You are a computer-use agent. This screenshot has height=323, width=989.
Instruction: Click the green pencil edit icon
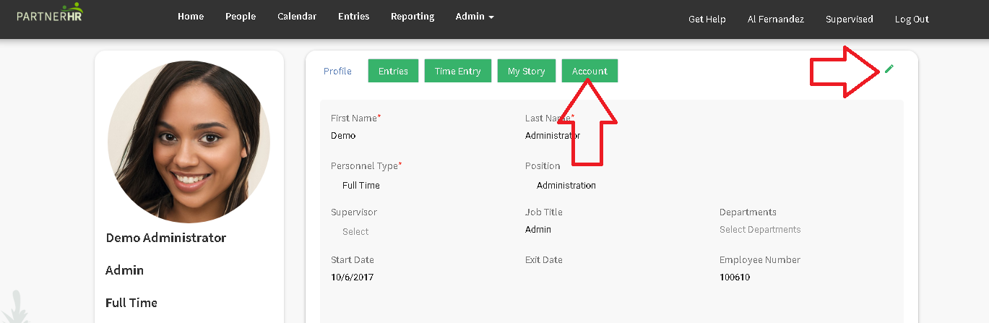pyautogui.click(x=889, y=69)
